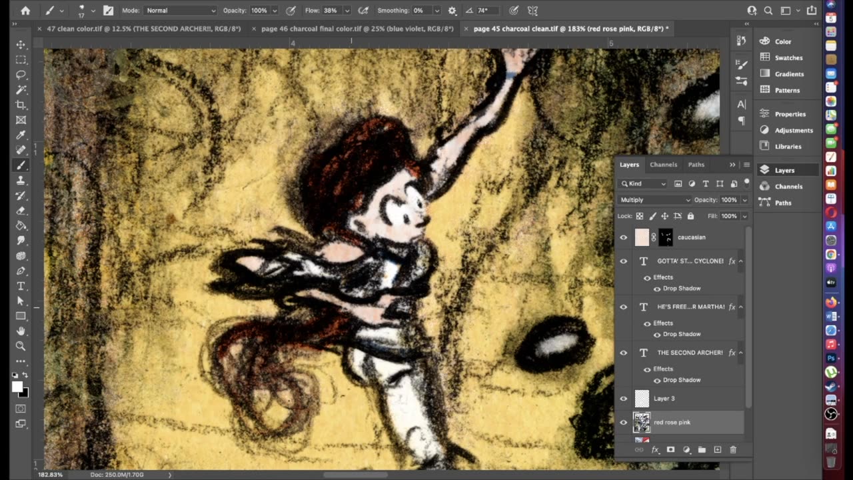Click the foreground color swatch
This screenshot has height=480, width=853.
pyautogui.click(x=17, y=387)
